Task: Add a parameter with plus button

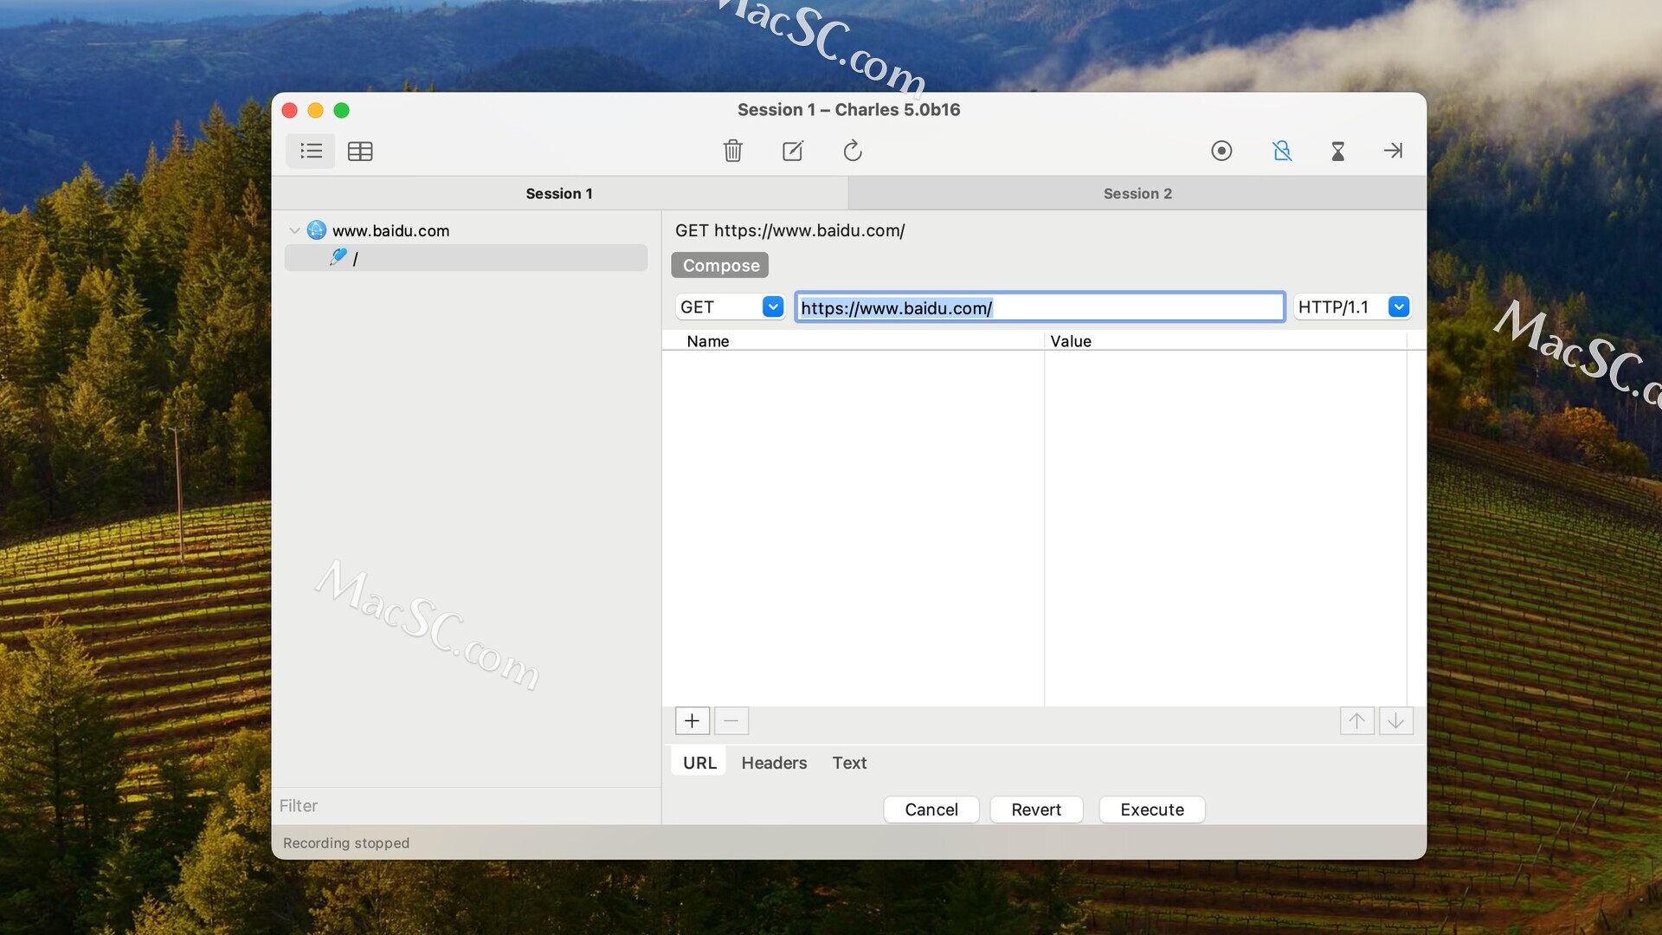Action: (x=692, y=721)
